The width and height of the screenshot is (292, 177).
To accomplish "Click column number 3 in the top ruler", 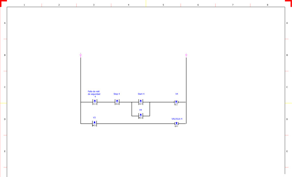I will coord(94,5).
